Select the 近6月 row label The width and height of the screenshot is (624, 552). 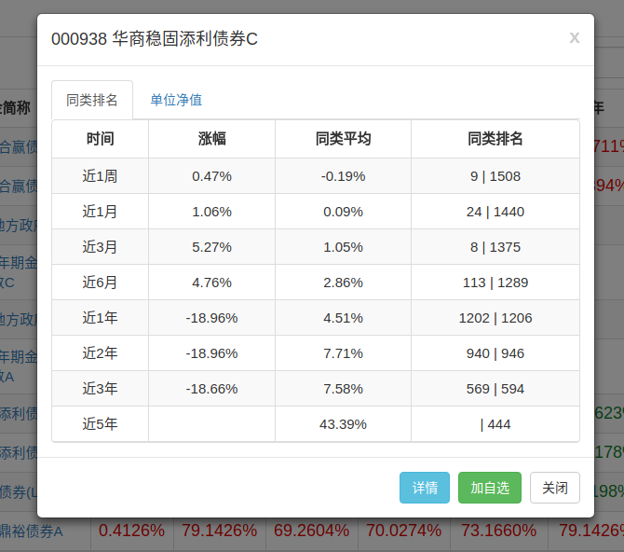[100, 283]
